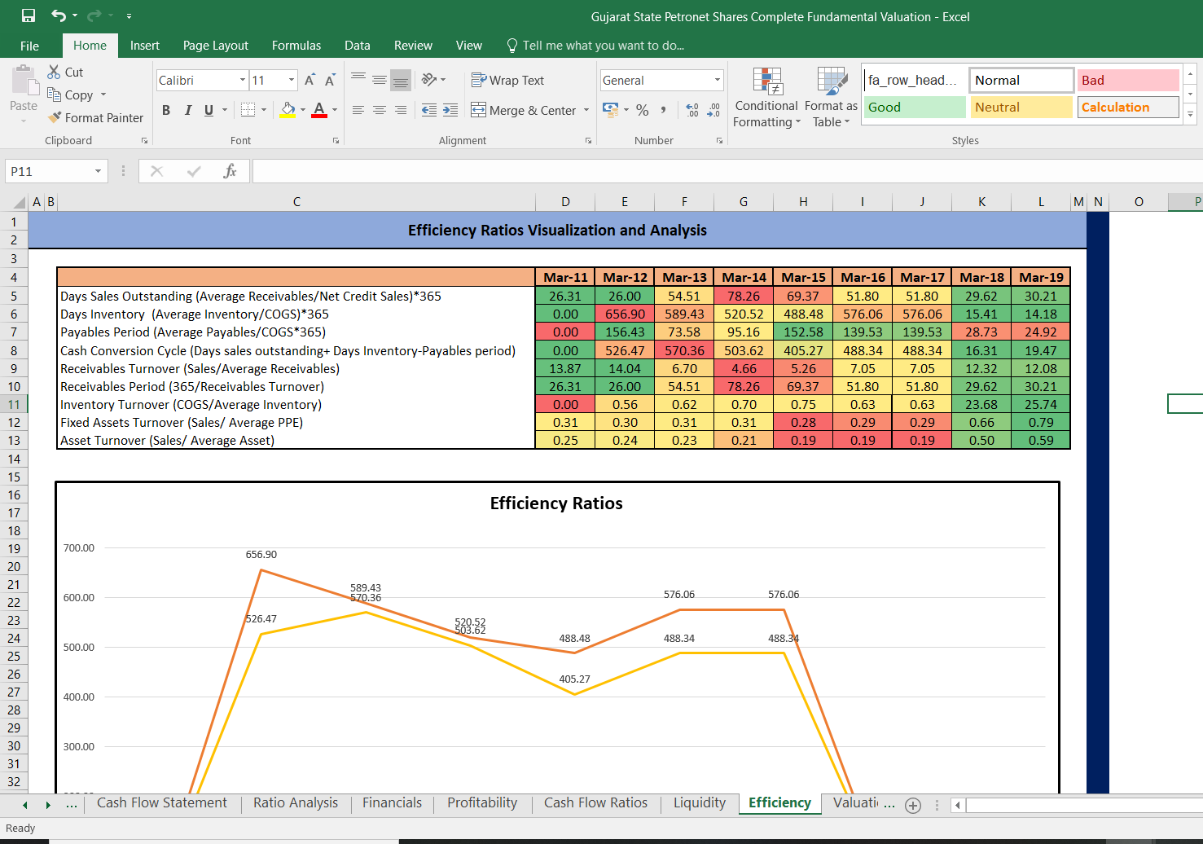Switch to the Page Layout tab
The height and width of the screenshot is (844, 1203).
[216, 46]
